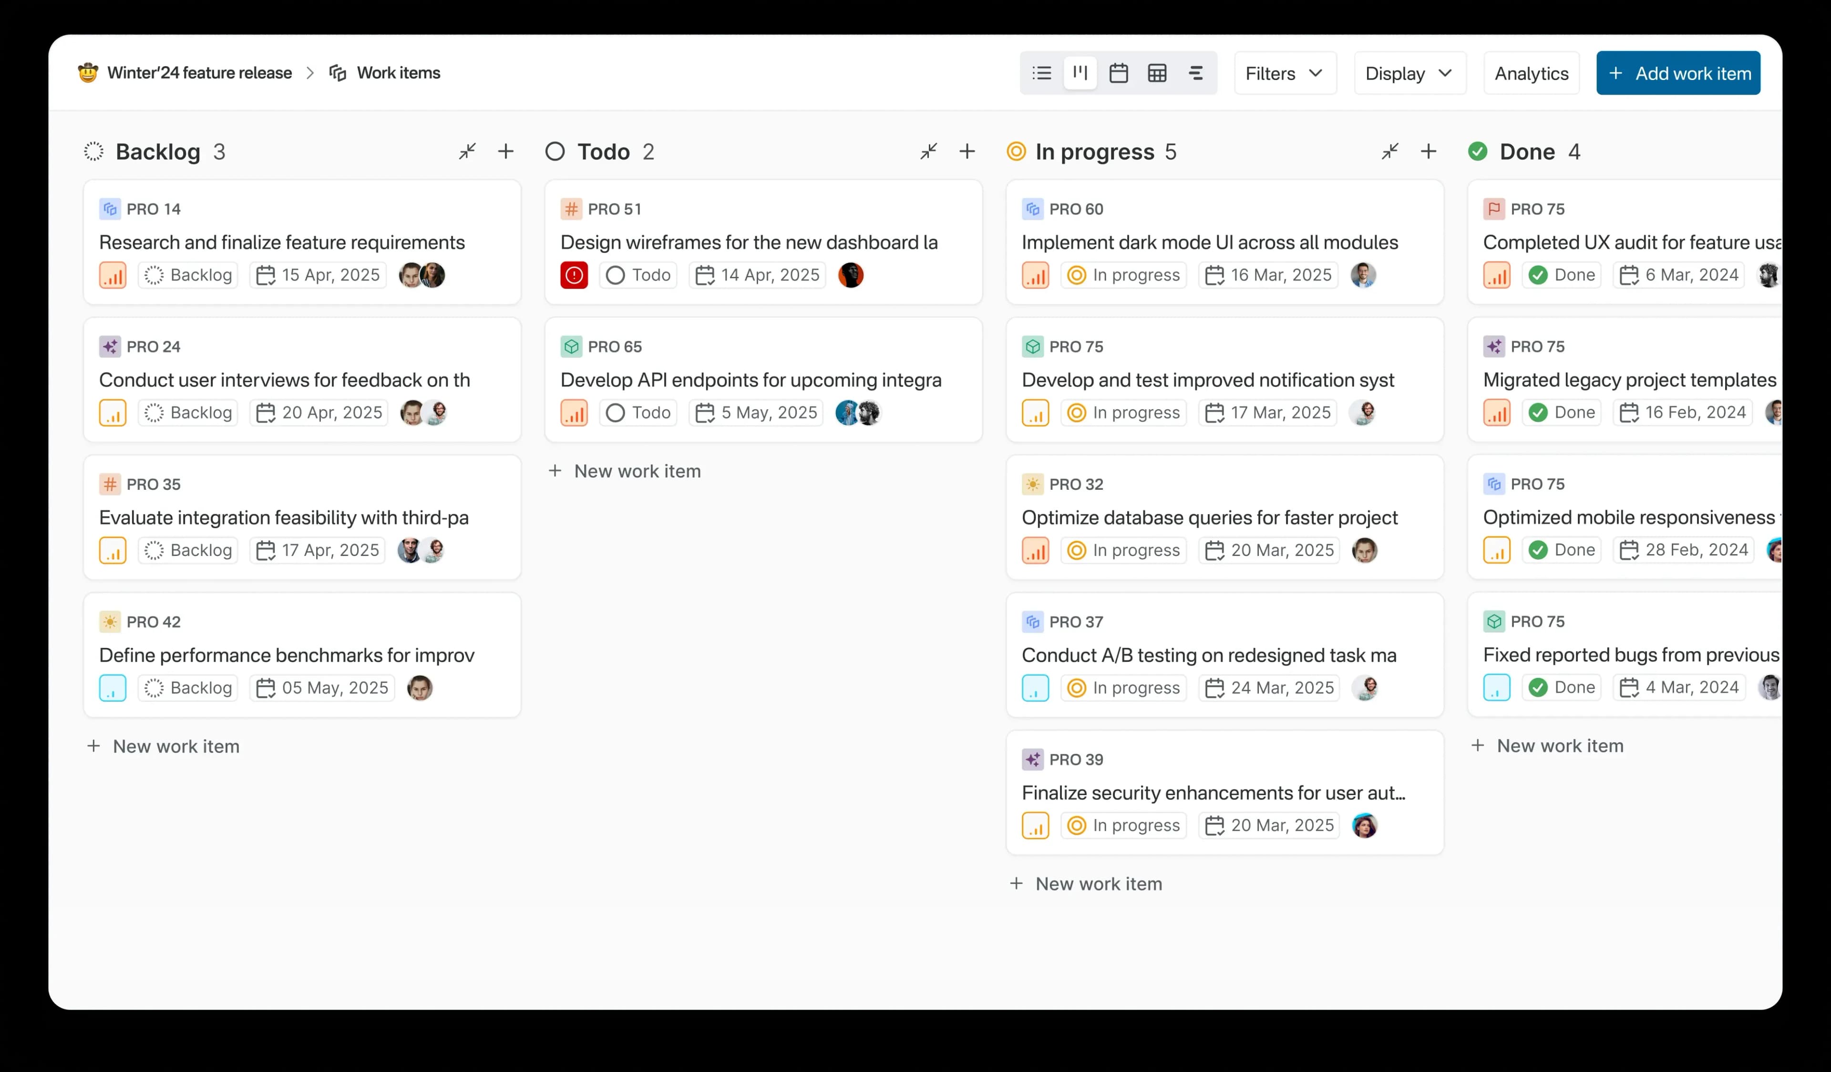
Task: Click plus icon in In progress column header
Action: click(1428, 152)
